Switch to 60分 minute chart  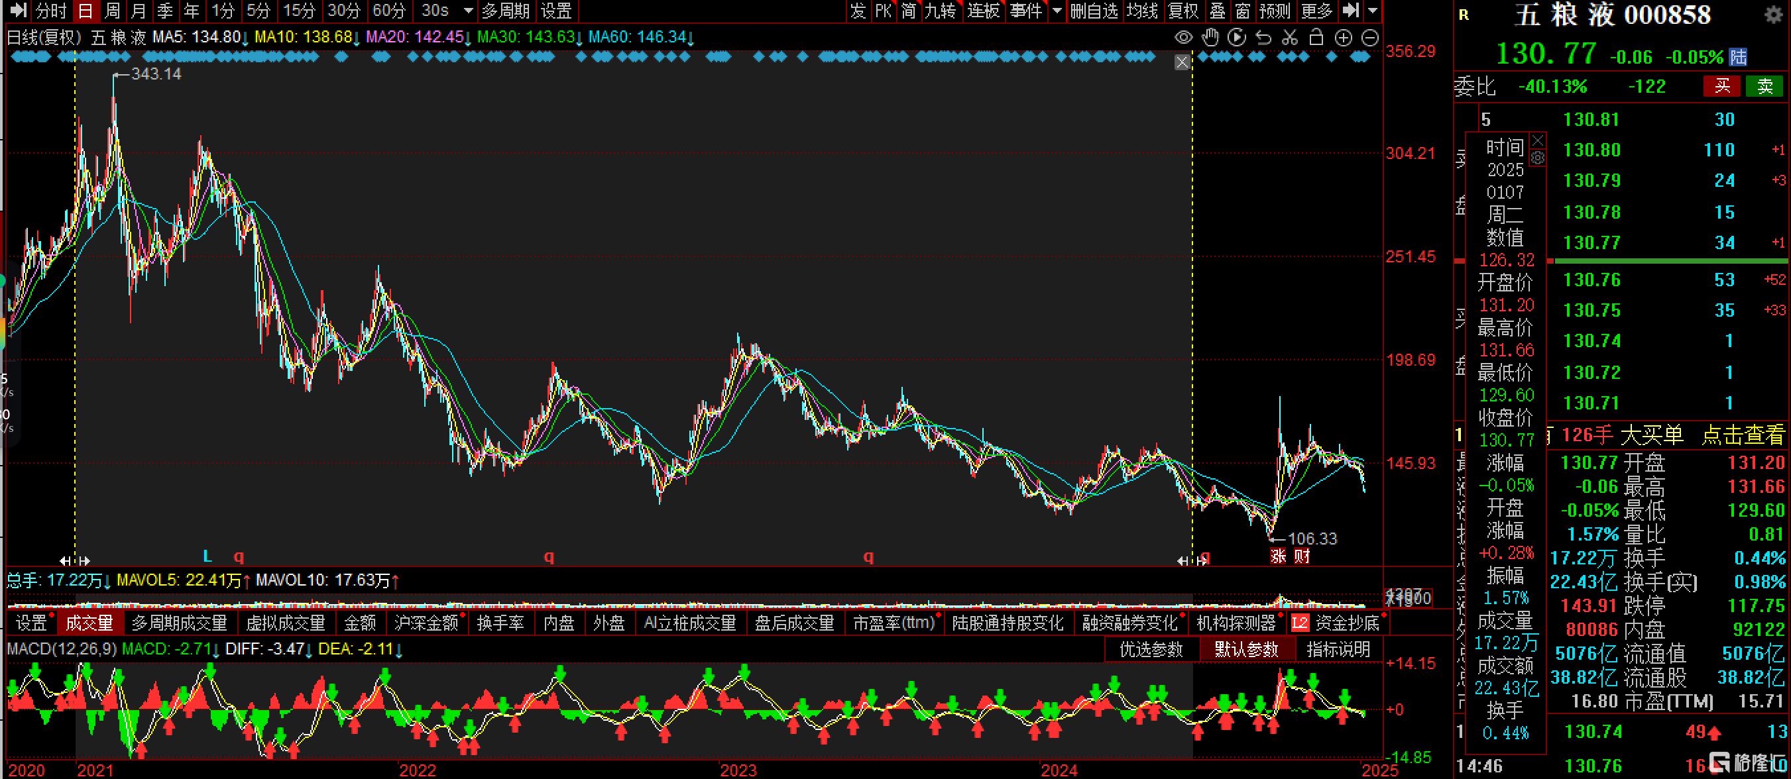pyautogui.click(x=388, y=11)
